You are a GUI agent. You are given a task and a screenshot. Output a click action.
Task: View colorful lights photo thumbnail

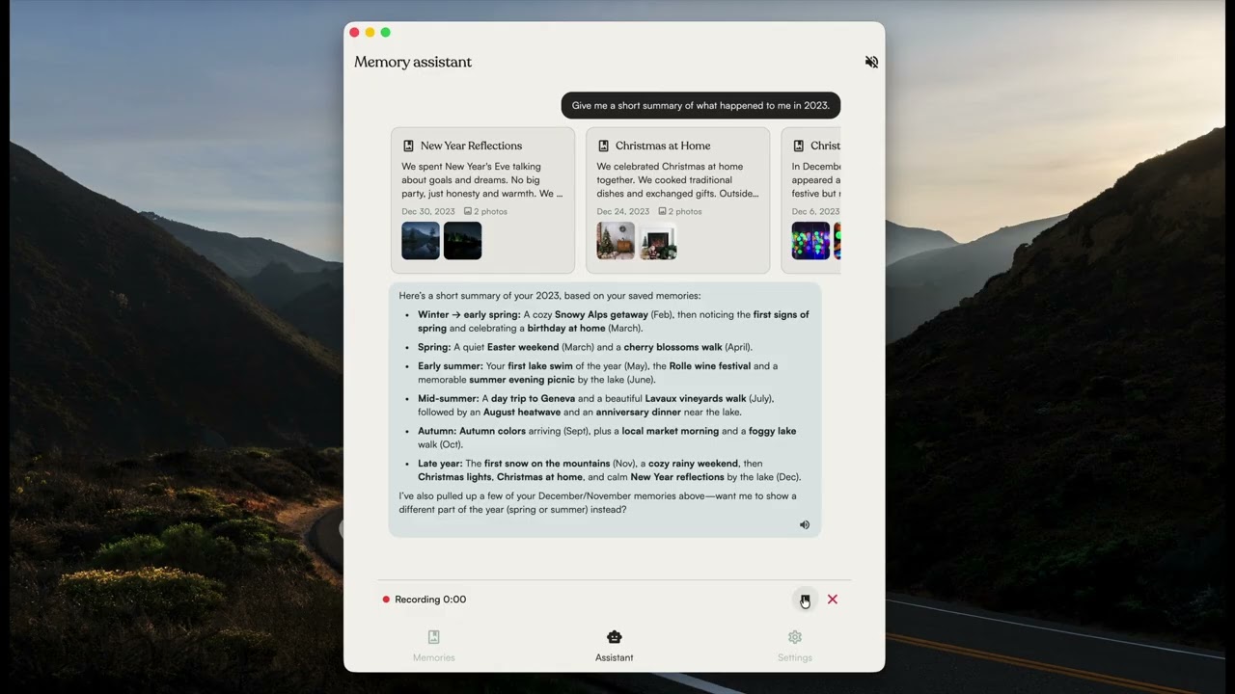810,241
